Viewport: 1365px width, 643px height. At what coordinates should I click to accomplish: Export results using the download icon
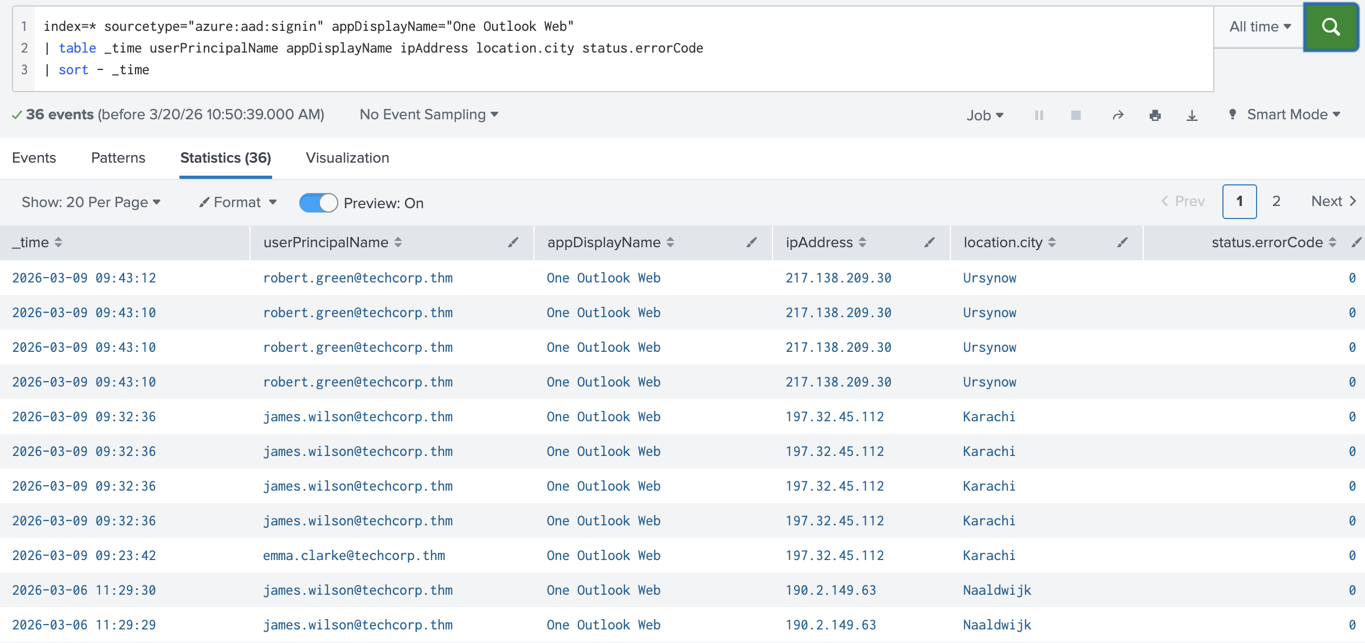pos(1193,114)
